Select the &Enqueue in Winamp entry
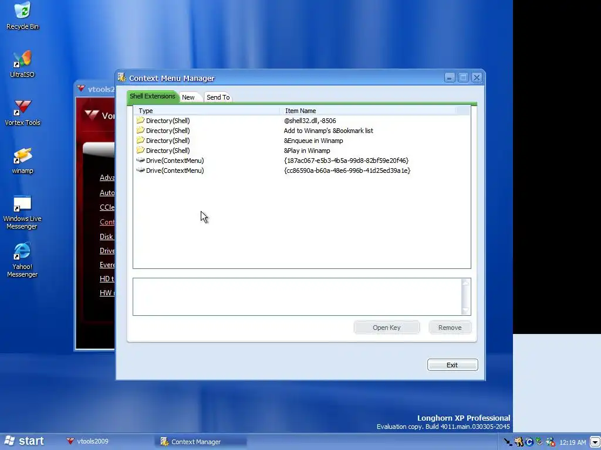 pyautogui.click(x=301, y=141)
